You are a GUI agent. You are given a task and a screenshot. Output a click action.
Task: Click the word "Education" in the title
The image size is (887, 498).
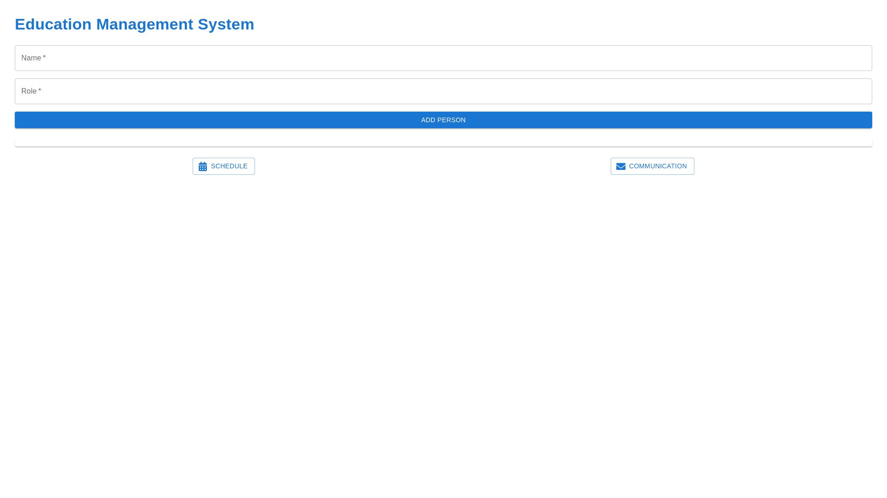pos(53,24)
